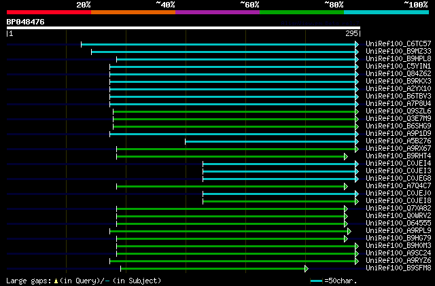Select label UniRef100_B9HG79
The height and width of the screenshot is (286, 435).
[x=398, y=238]
